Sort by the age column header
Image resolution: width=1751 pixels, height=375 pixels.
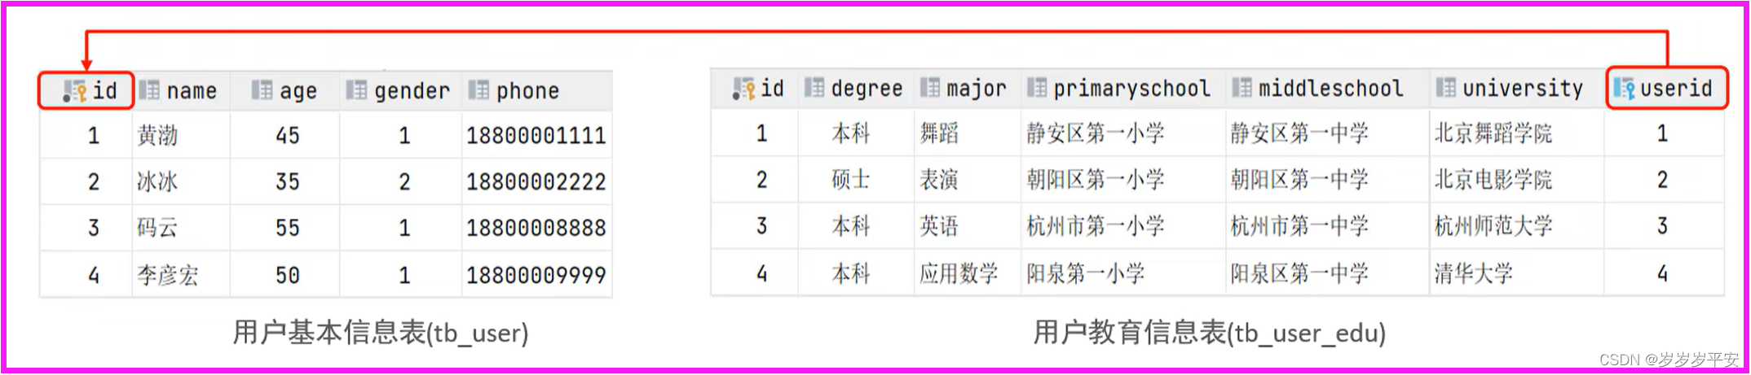298,92
